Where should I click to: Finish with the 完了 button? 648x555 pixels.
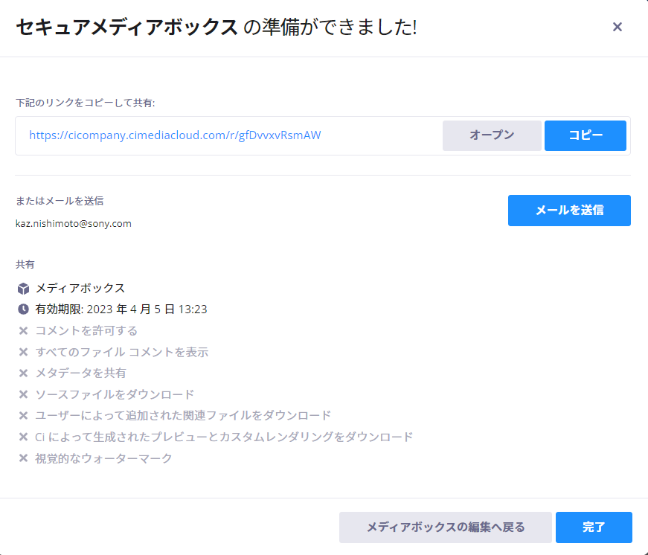(x=594, y=527)
